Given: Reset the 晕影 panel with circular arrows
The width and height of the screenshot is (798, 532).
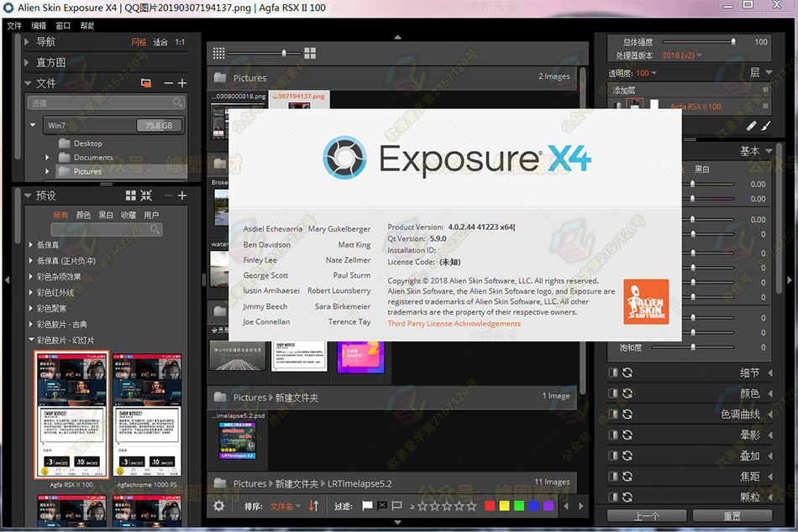Looking at the screenshot, I should 627,436.
